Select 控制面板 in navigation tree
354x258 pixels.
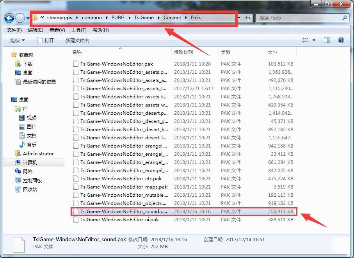[28, 181]
